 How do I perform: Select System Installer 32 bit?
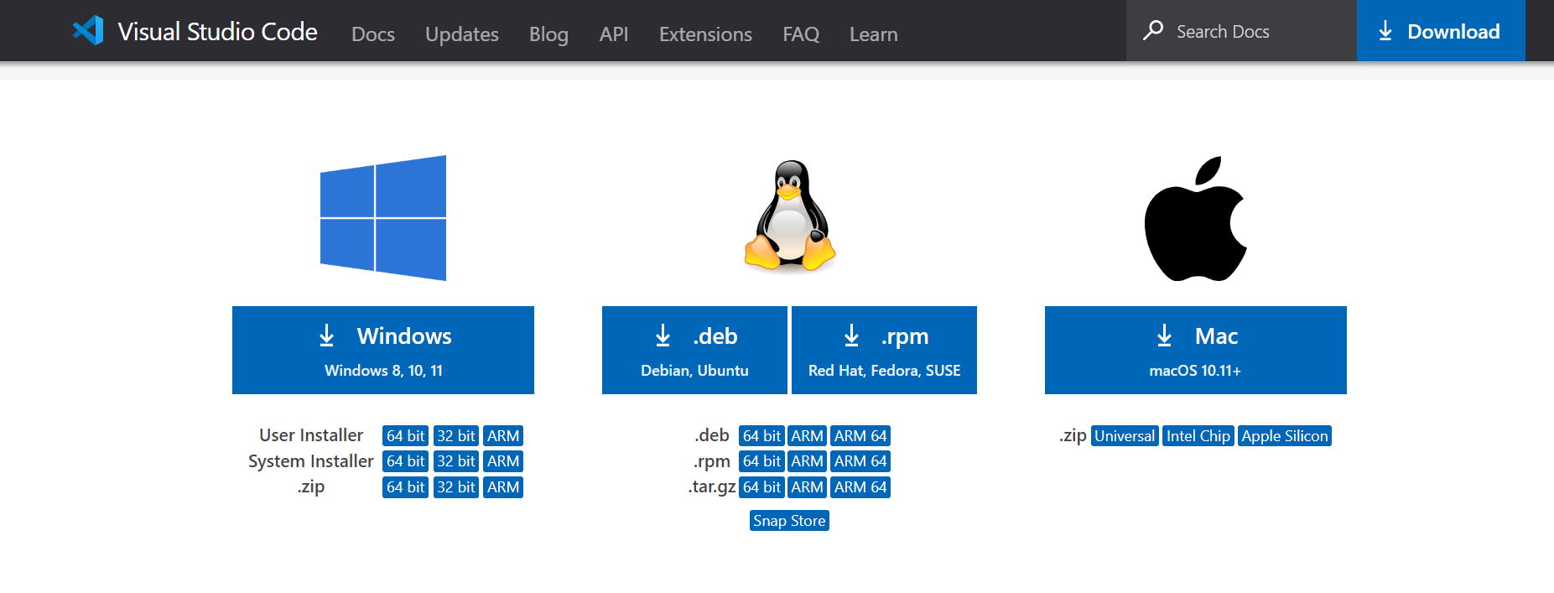click(x=456, y=461)
